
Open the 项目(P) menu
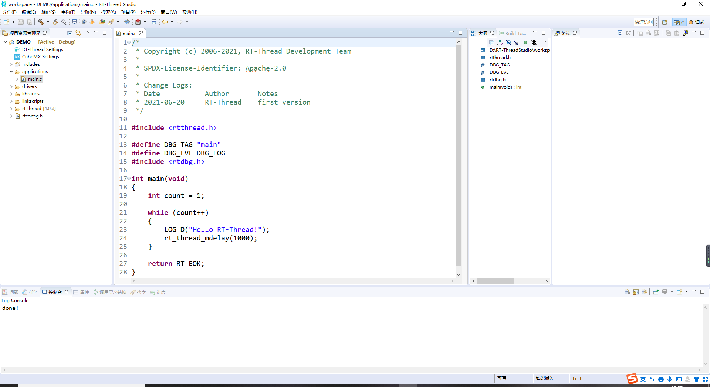128,12
